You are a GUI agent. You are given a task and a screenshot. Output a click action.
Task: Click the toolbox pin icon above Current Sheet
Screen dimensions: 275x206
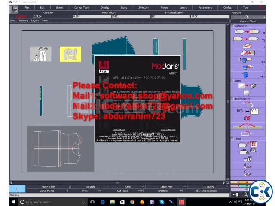247,17
